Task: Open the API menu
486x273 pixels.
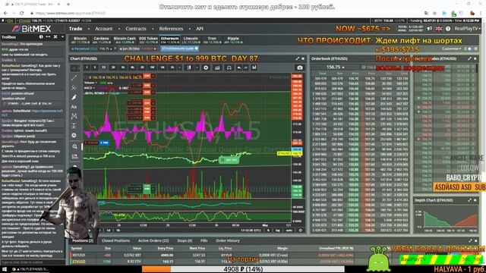Action: (x=200, y=29)
